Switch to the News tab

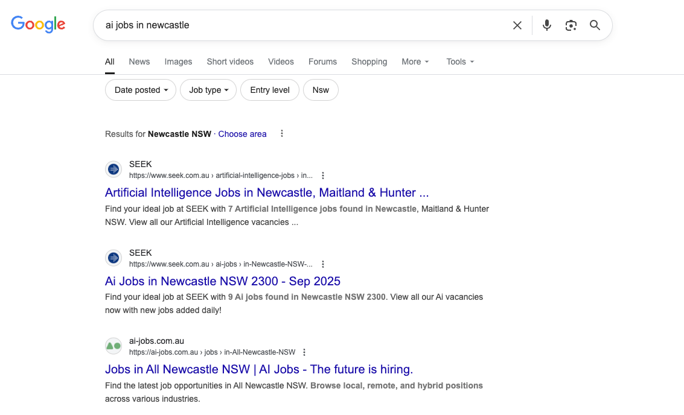click(x=139, y=62)
